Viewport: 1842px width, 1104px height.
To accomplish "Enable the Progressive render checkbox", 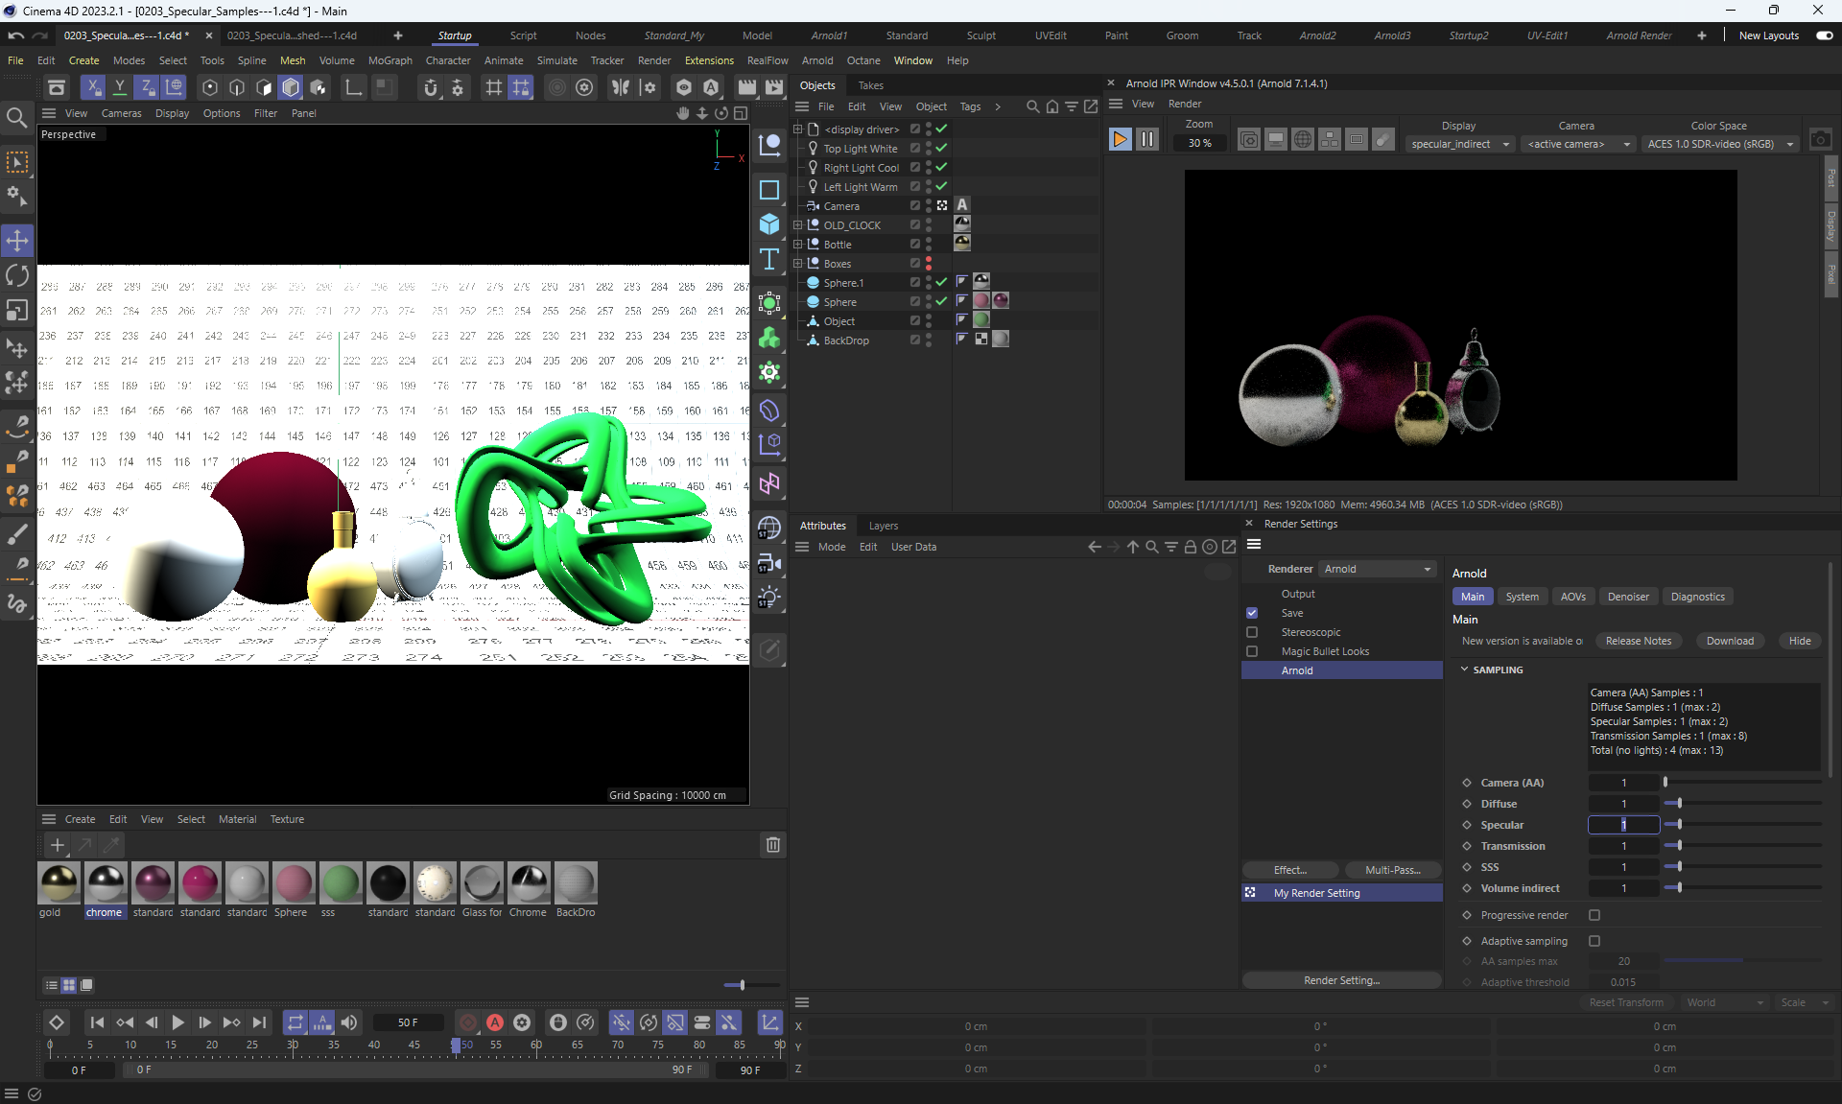I will click(1594, 915).
